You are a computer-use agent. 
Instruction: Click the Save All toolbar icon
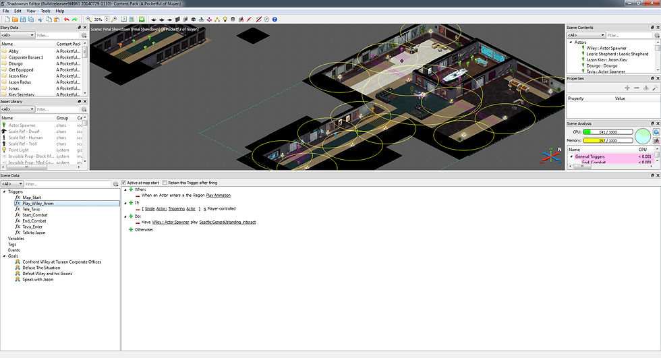(x=31, y=20)
